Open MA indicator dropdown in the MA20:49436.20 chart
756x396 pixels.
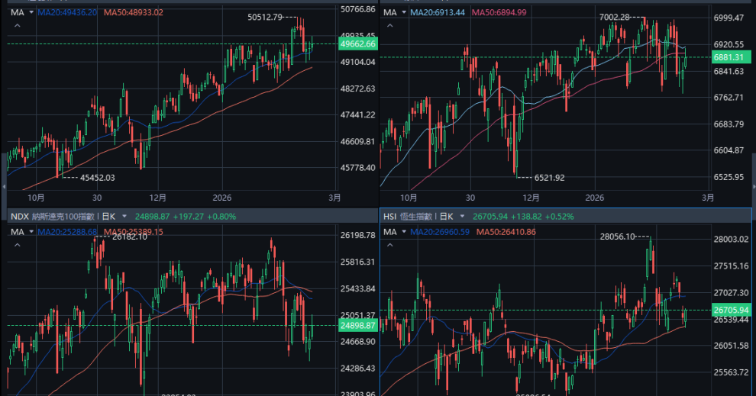tap(31, 13)
